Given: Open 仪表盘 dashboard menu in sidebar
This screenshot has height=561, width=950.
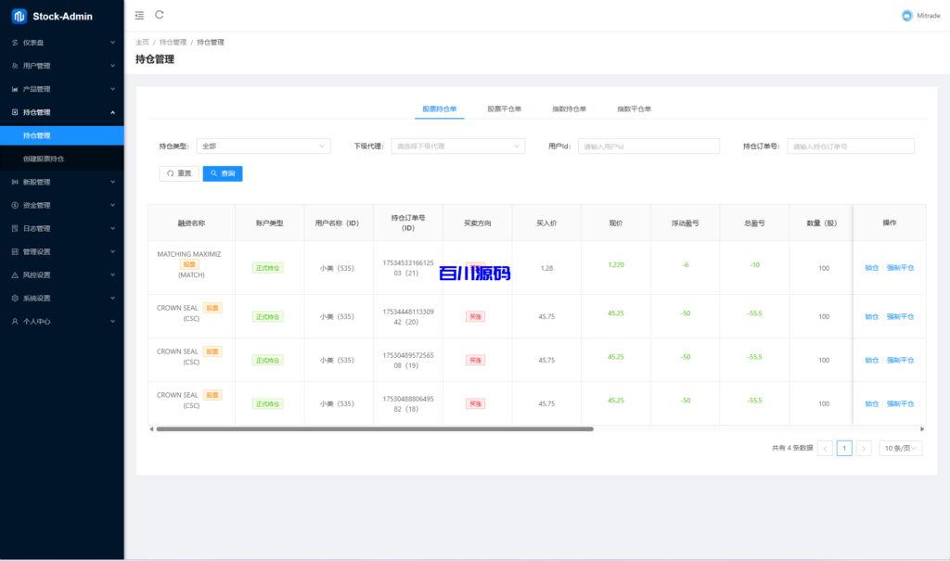Looking at the screenshot, I should pyautogui.click(x=61, y=43).
